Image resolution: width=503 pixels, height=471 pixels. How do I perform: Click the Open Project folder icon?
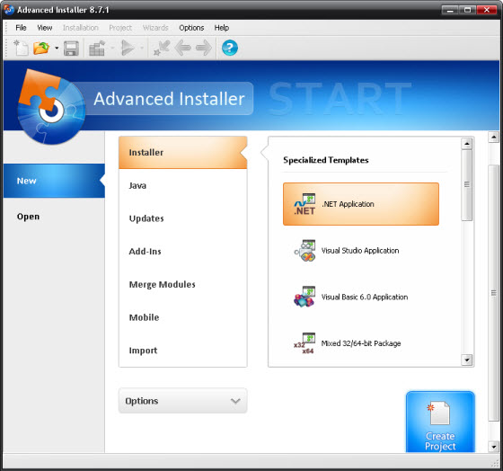click(x=41, y=49)
